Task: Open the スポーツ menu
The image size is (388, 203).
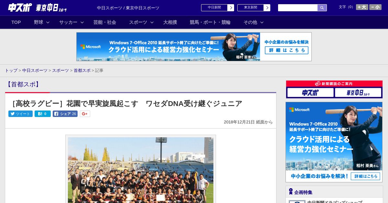Action: [x=138, y=22]
